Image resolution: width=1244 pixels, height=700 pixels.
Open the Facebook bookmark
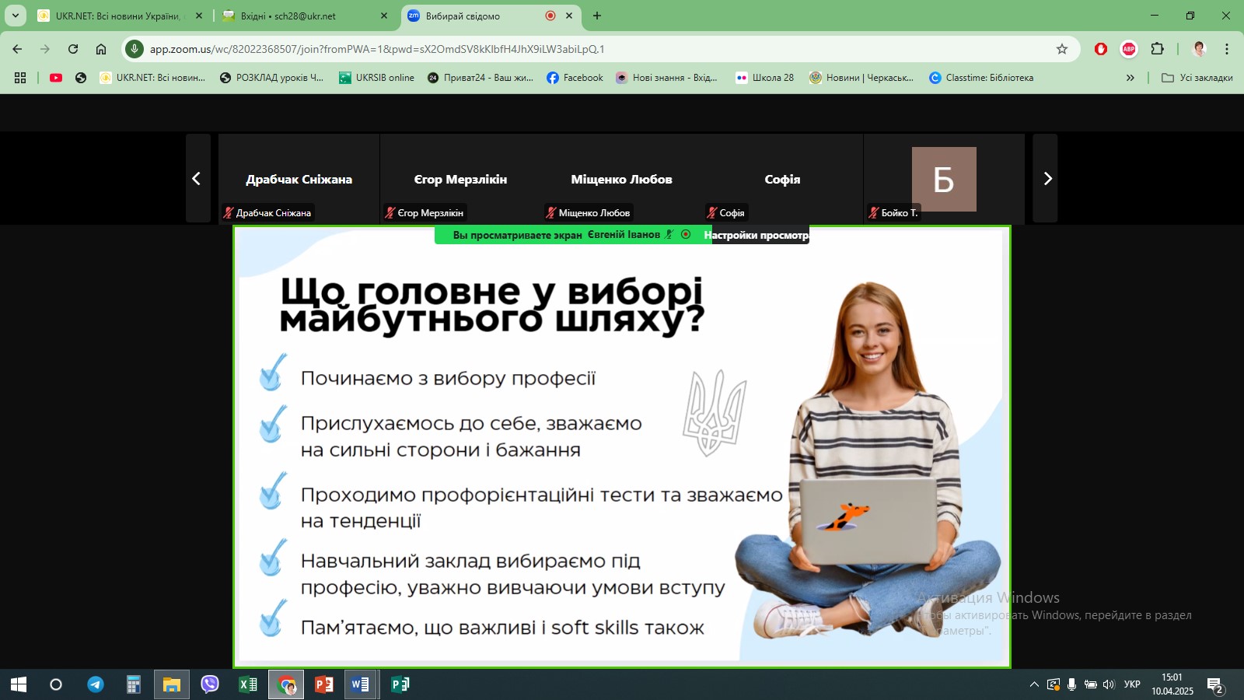pyautogui.click(x=575, y=78)
